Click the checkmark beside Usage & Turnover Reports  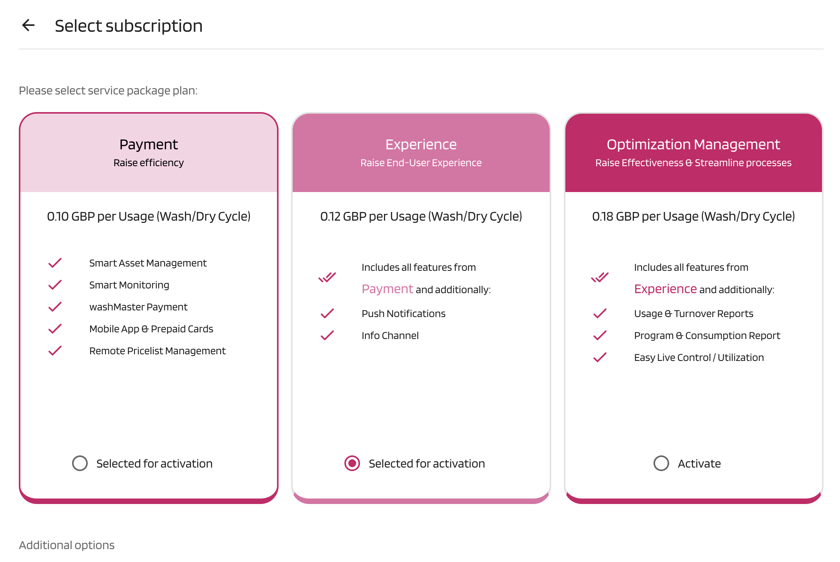[600, 314]
